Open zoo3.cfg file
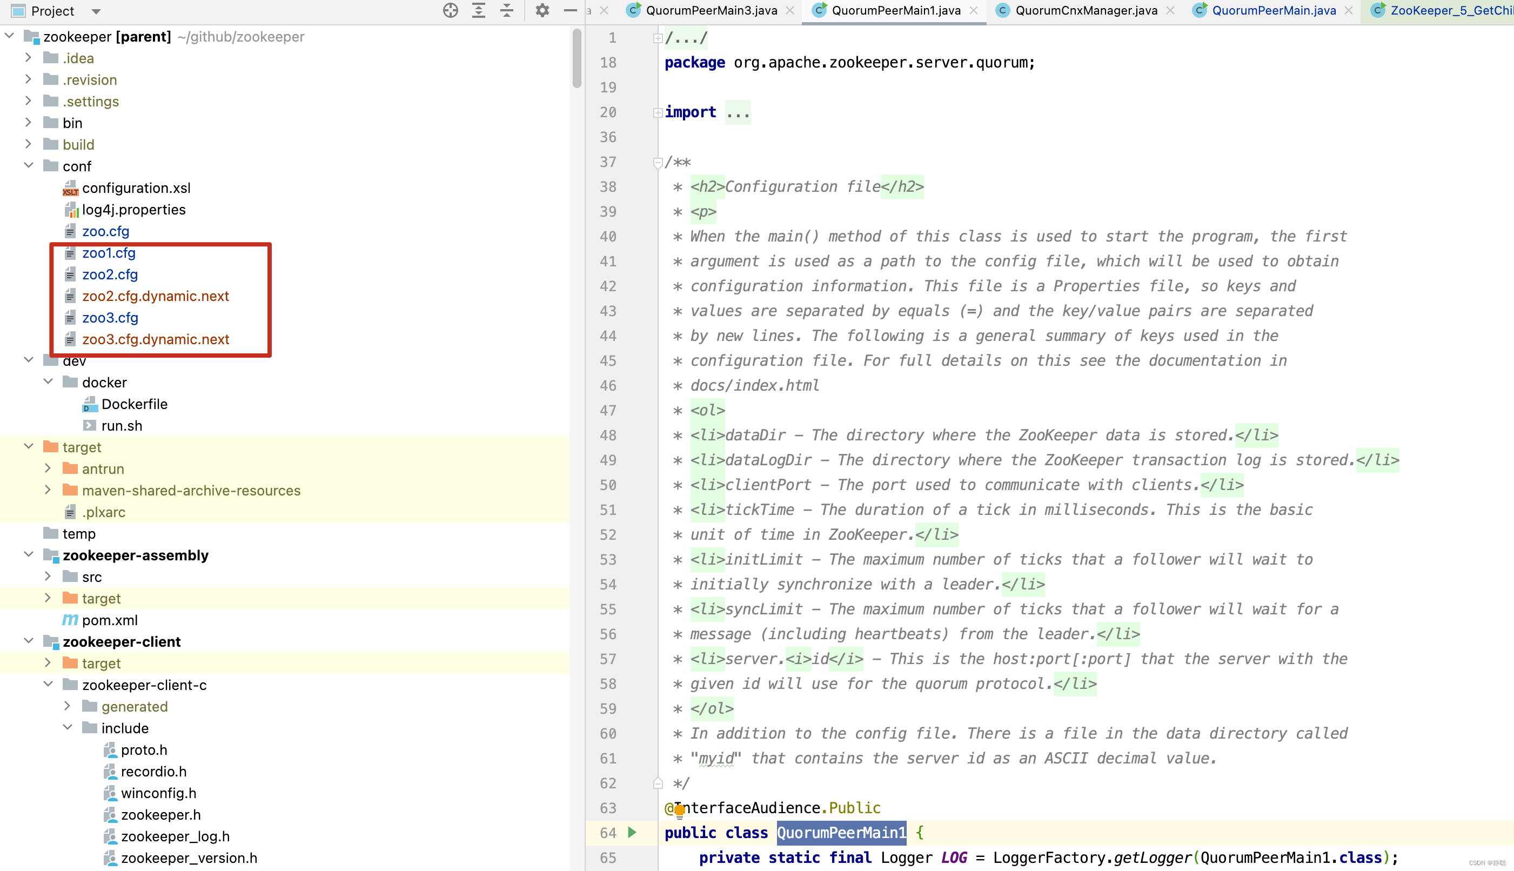Image resolution: width=1514 pixels, height=871 pixels. (110, 318)
